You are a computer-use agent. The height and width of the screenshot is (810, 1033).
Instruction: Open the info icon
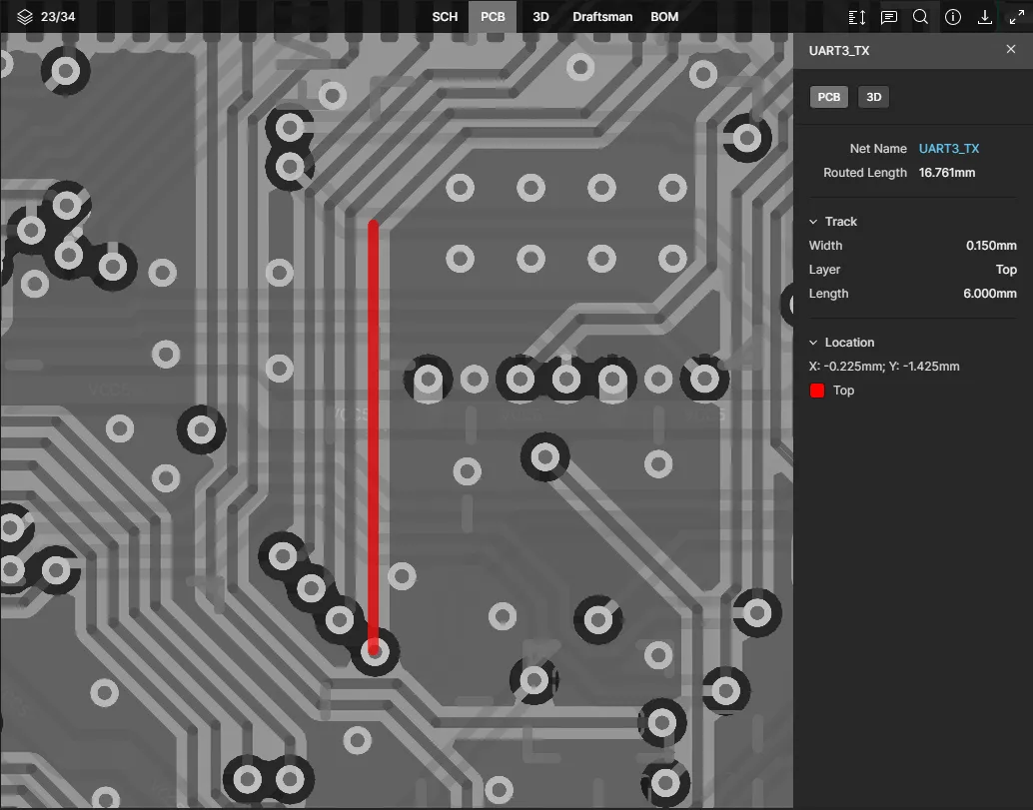coord(953,17)
